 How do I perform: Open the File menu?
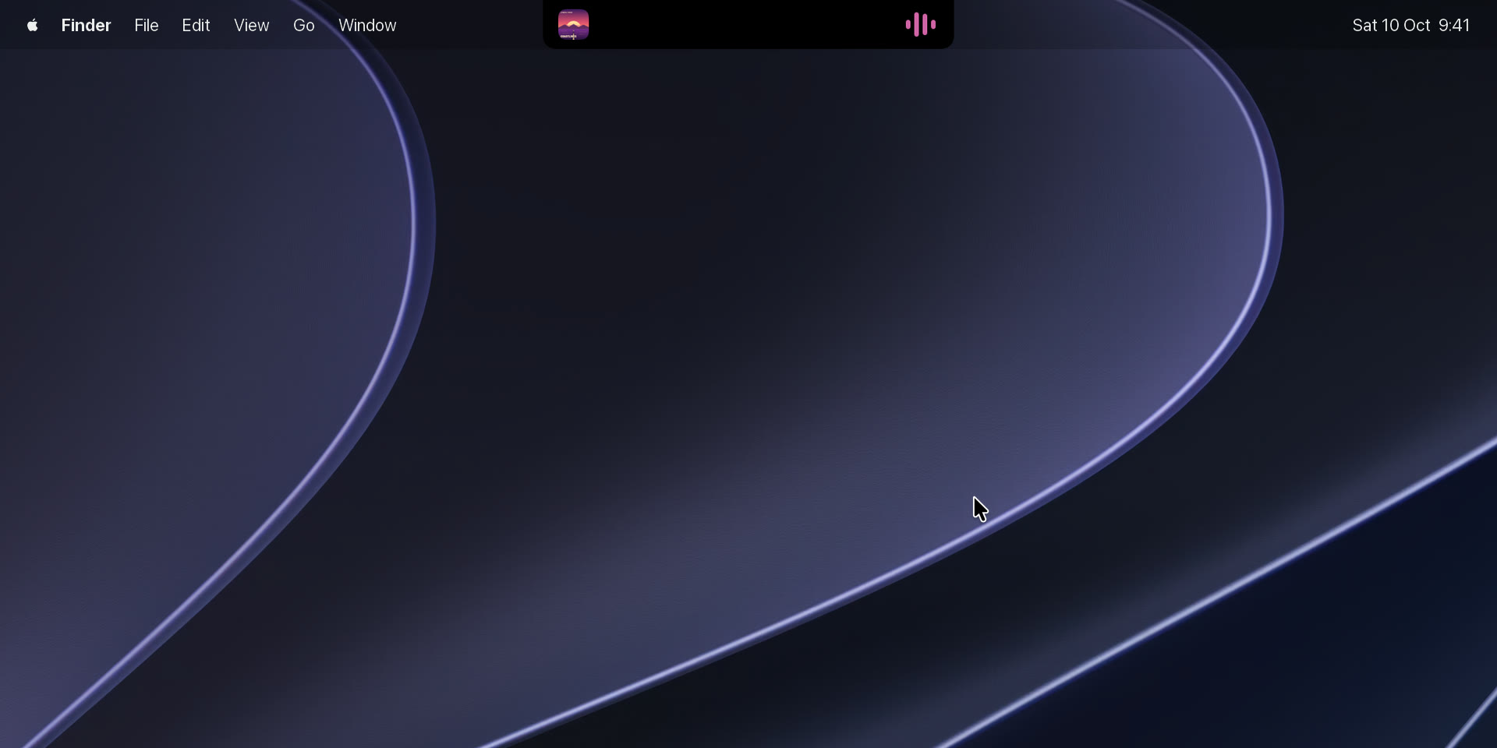coord(147,26)
